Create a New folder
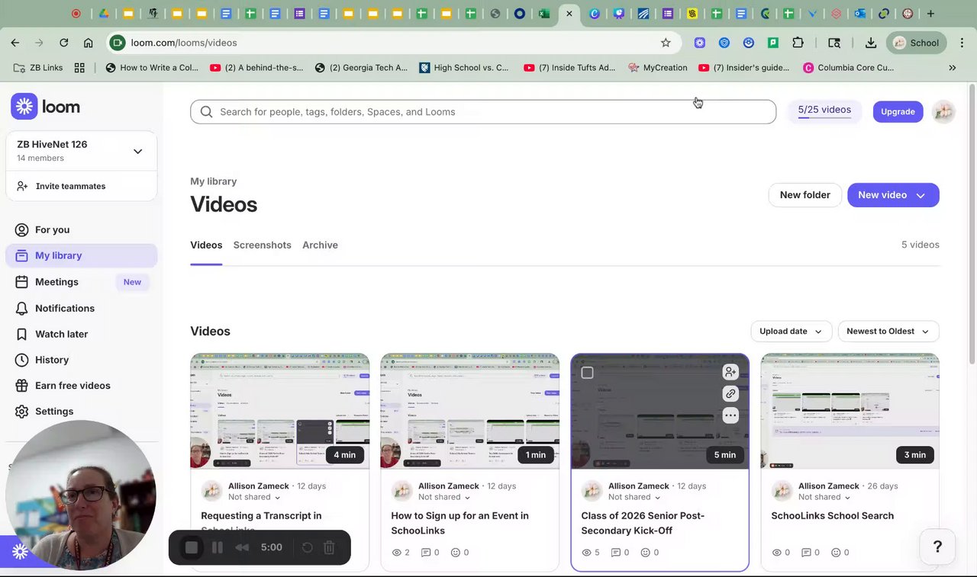 point(805,195)
